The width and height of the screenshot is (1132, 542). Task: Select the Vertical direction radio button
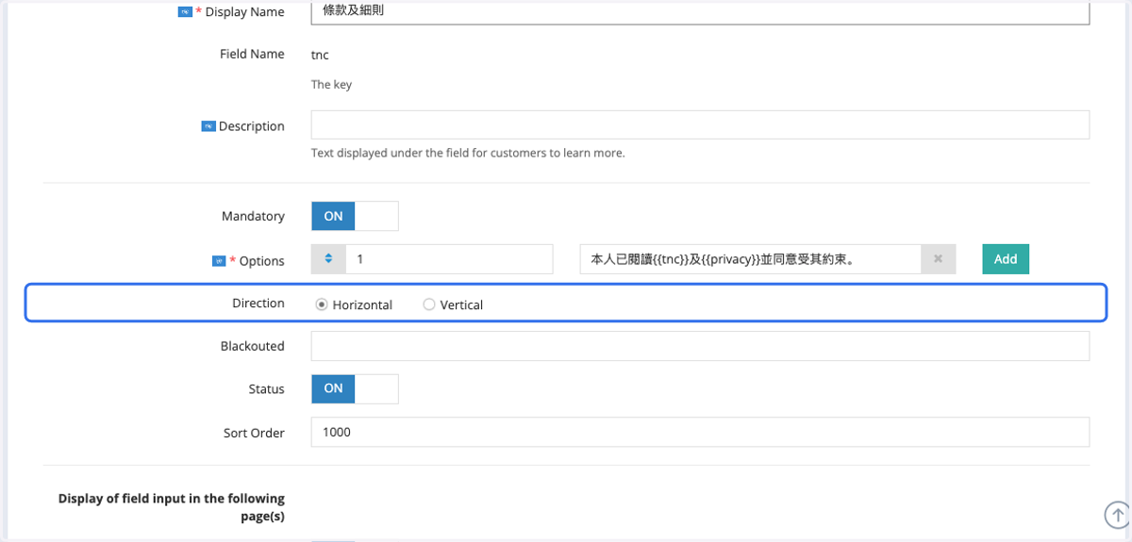coord(429,304)
